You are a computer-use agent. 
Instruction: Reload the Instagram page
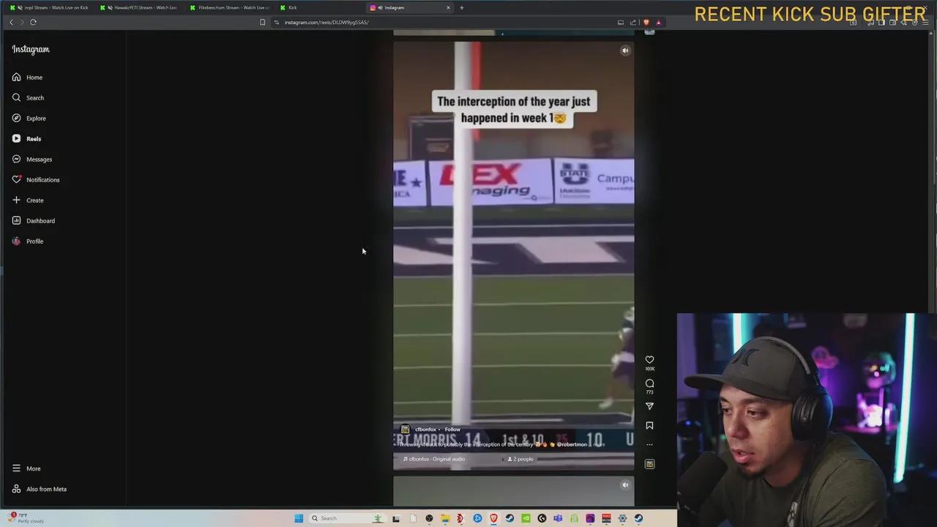pyautogui.click(x=33, y=22)
